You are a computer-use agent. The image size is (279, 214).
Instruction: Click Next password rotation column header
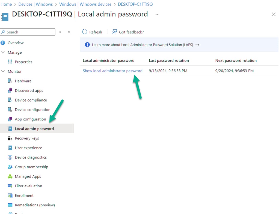point(236,60)
